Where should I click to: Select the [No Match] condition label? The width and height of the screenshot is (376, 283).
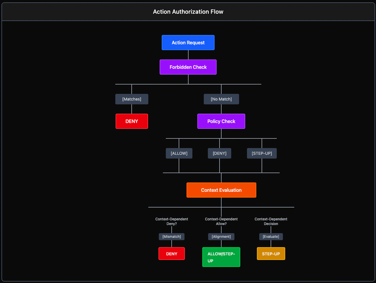(x=221, y=99)
